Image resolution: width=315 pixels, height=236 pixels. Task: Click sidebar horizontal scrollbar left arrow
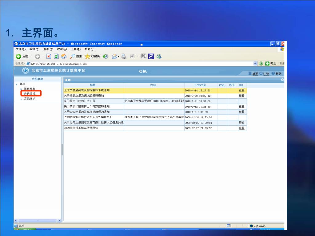pyautogui.click(x=16, y=221)
